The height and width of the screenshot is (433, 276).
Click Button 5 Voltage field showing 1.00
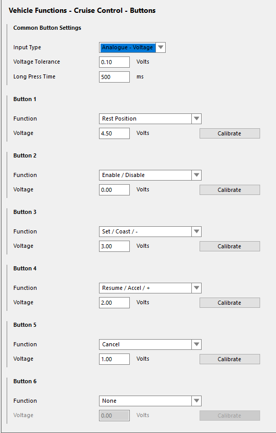pyautogui.click(x=114, y=359)
